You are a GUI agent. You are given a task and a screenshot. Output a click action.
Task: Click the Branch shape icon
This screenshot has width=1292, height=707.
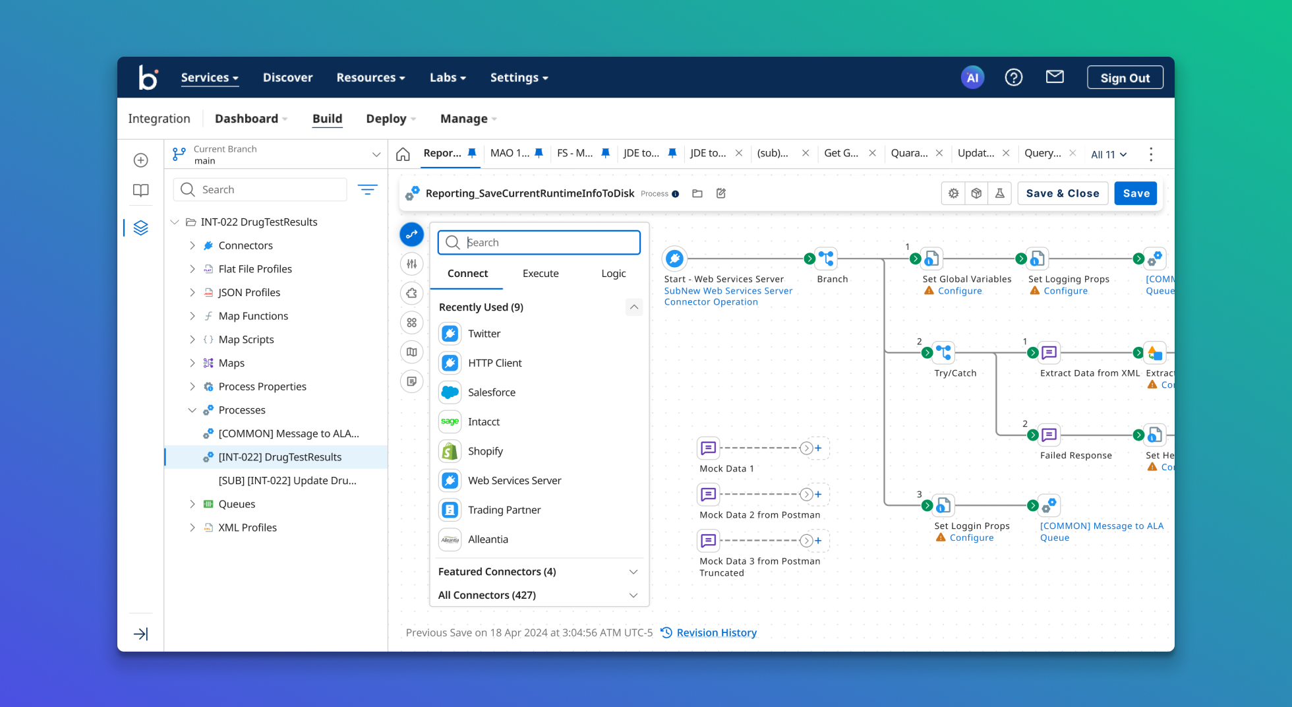(827, 259)
